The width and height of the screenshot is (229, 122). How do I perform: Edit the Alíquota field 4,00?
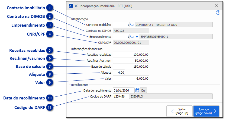click(x=119, y=73)
